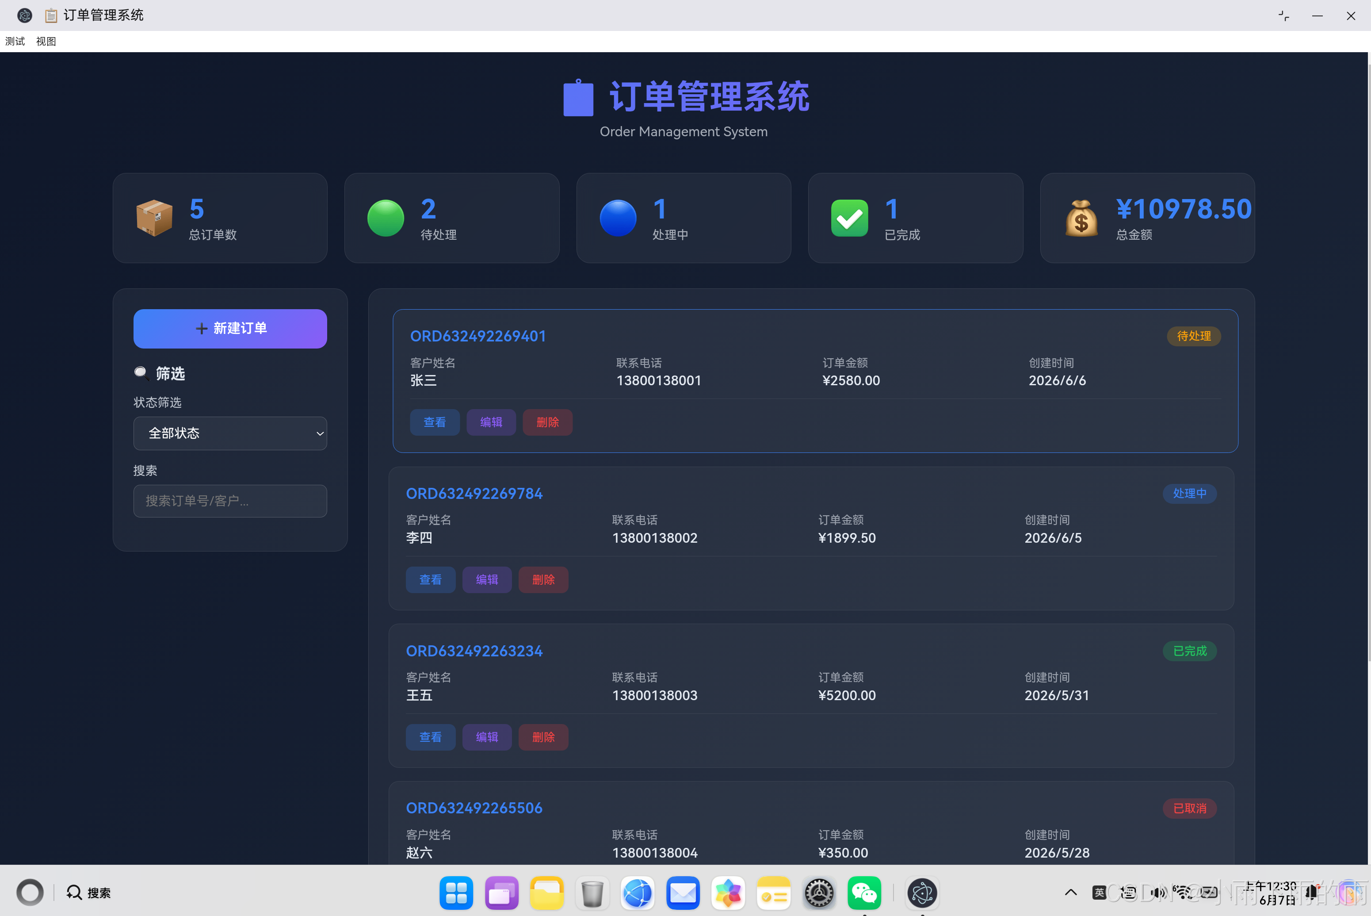Screen dimensions: 1371x916
Task: Click the taskbar 搜索 search box
Action: click(89, 893)
